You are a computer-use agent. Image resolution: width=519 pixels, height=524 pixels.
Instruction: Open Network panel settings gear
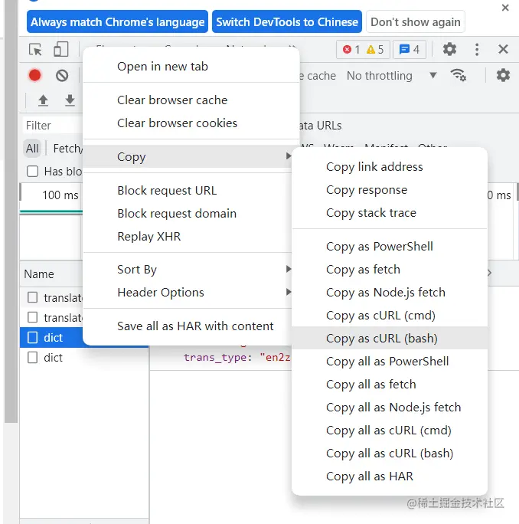click(x=503, y=75)
